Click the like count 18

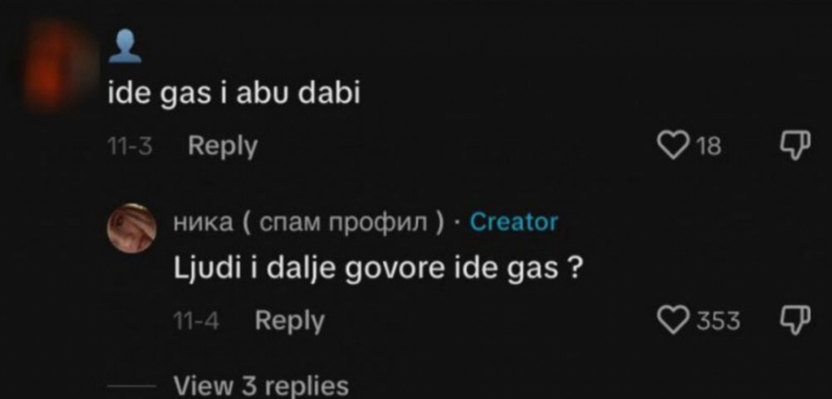click(x=708, y=146)
